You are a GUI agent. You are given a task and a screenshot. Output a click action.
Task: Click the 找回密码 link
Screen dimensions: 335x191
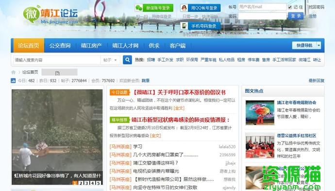[316, 7]
